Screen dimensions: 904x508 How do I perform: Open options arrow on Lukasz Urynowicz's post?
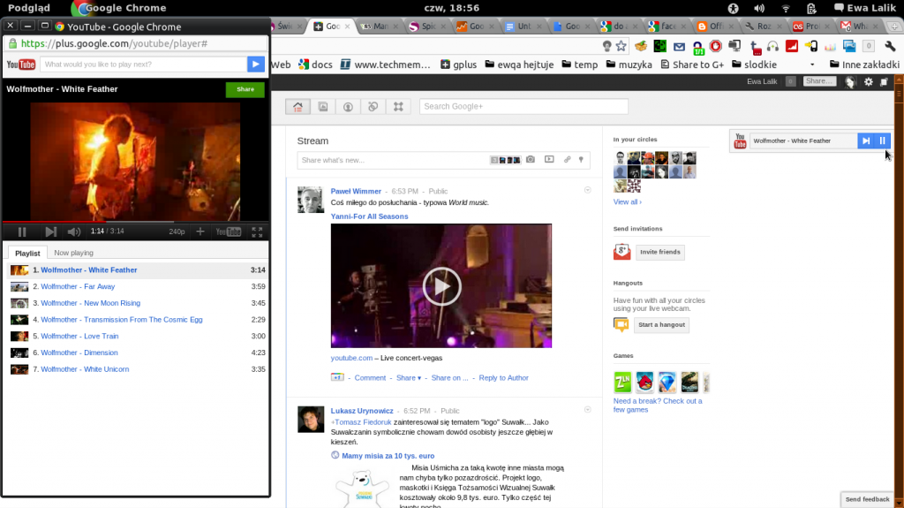pos(587,410)
